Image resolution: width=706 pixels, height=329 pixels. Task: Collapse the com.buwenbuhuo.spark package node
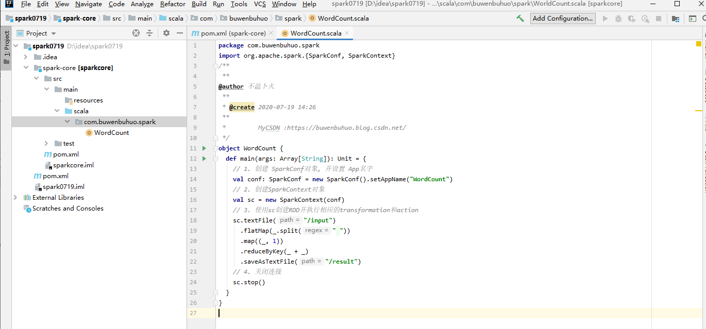pos(67,122)
